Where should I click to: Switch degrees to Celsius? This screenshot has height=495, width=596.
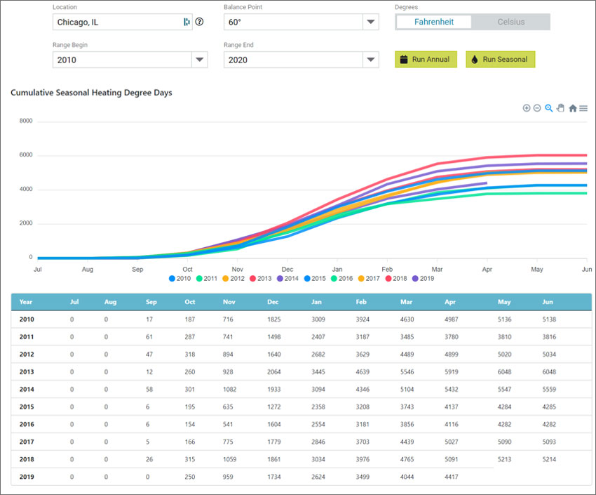point(511,22)
